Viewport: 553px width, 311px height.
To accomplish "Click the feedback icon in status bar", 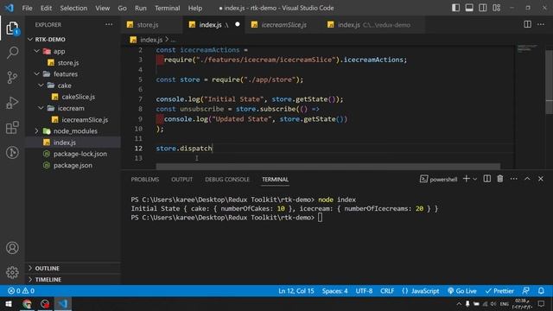I will (x=525, y=291).
